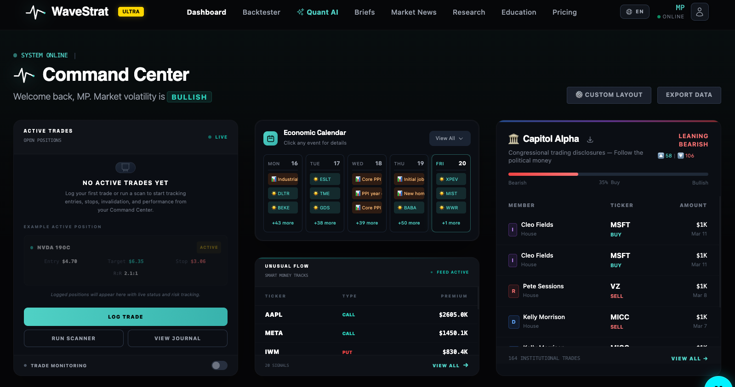This screenshot has height=387, width=735.
Task: Click the VZ ticker in Pete Sessions row
Action: (x=615, y=286)
